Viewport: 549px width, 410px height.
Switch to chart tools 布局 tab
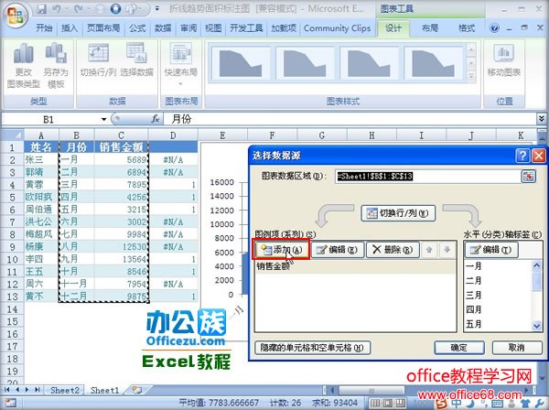click(430, 28)
